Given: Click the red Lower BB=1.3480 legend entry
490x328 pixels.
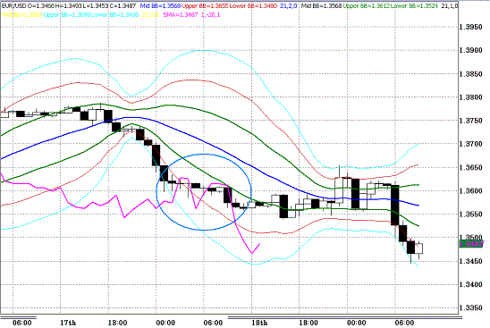Looking at the screenshot, I should click(x=253, y=6).
